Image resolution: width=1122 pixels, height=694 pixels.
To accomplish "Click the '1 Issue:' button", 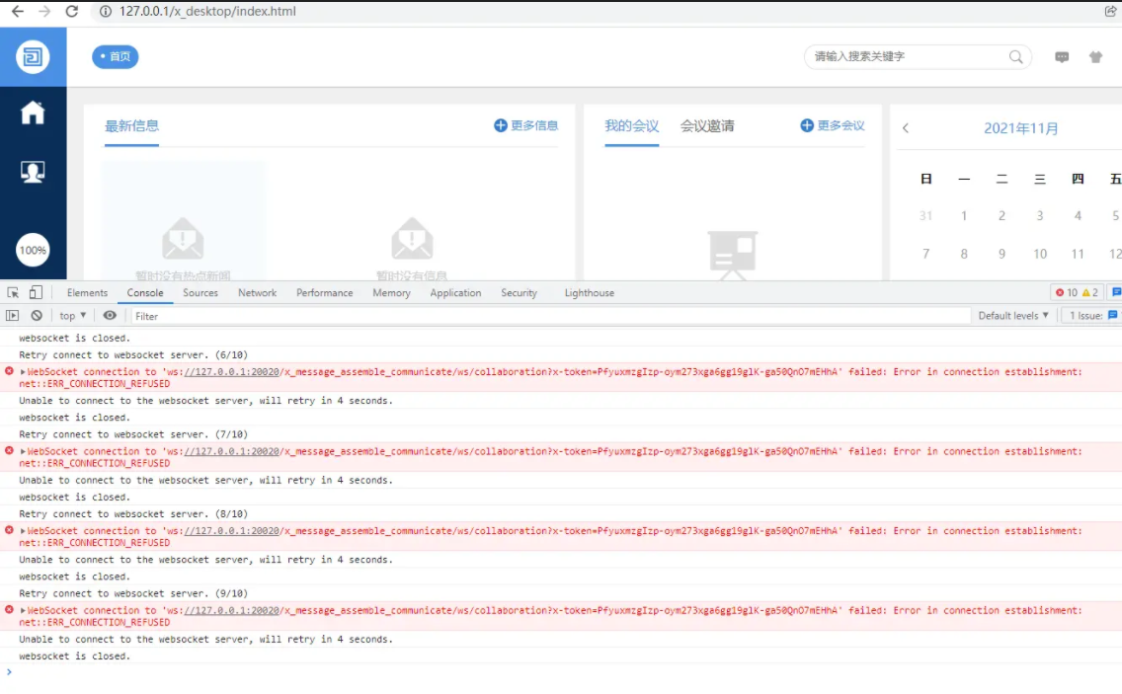I will [x=1092, y=316].
